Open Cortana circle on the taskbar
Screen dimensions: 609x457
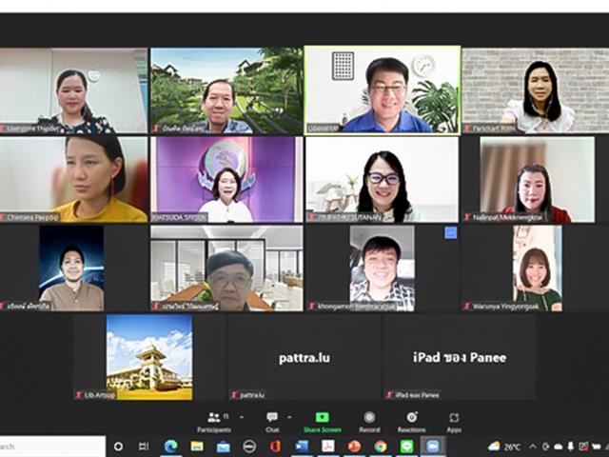pyautogui.click(x=118, y=447)
